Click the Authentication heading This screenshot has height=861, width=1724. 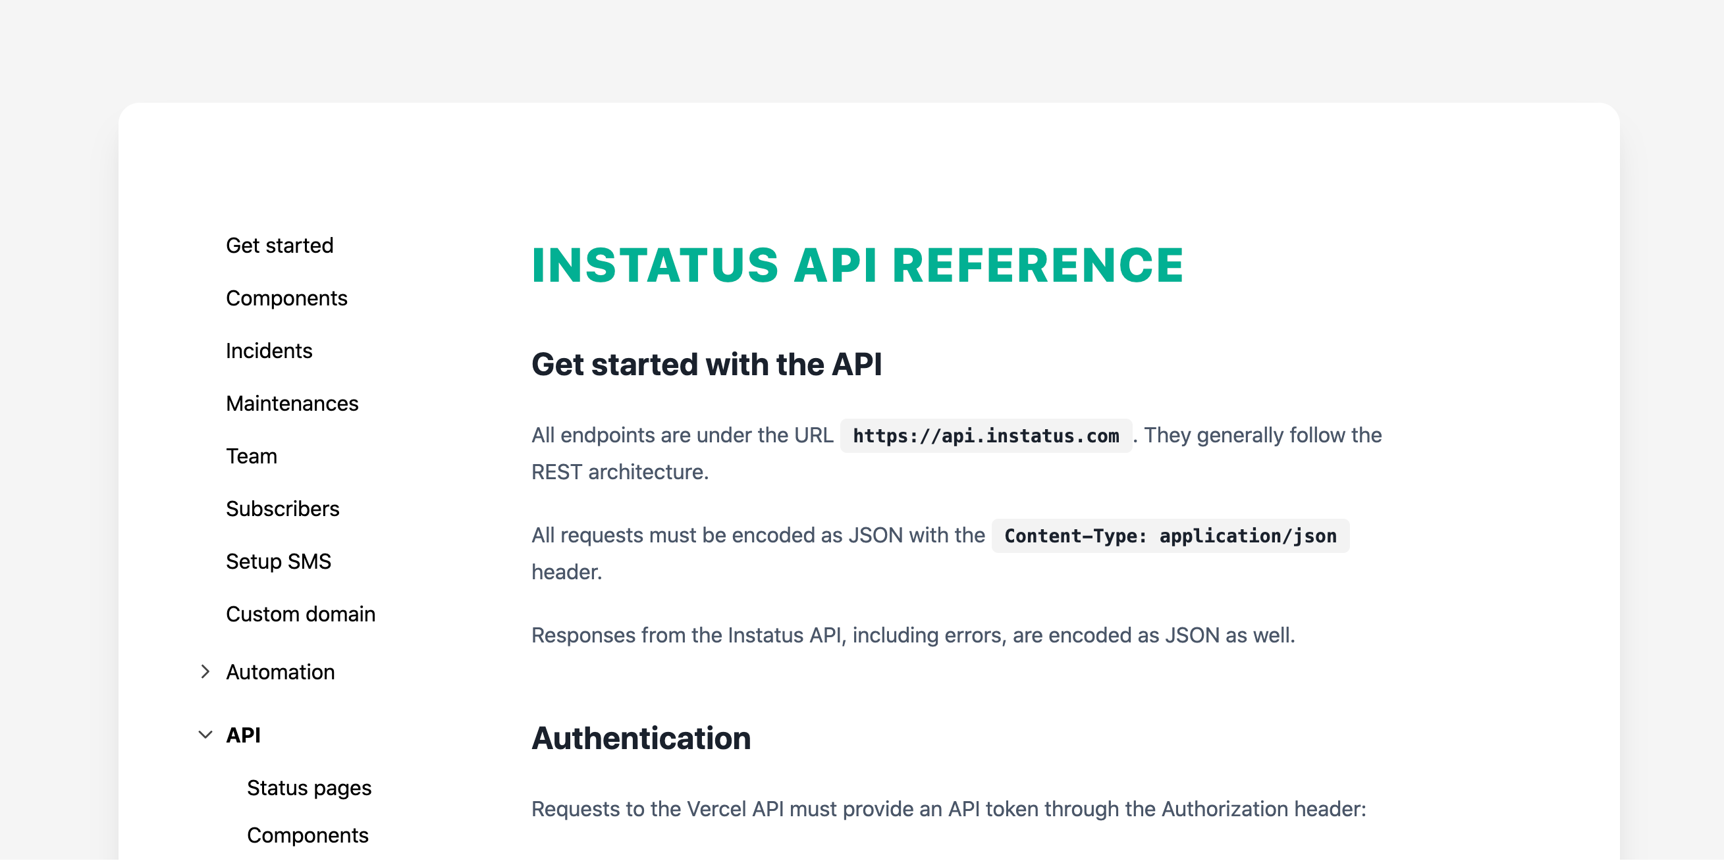(641, 739)
